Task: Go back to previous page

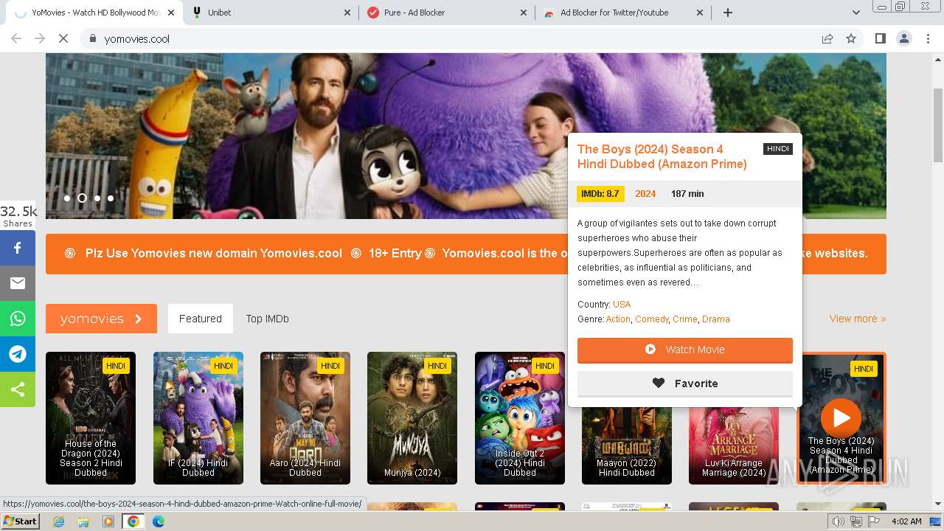Action: pos(16,38)
